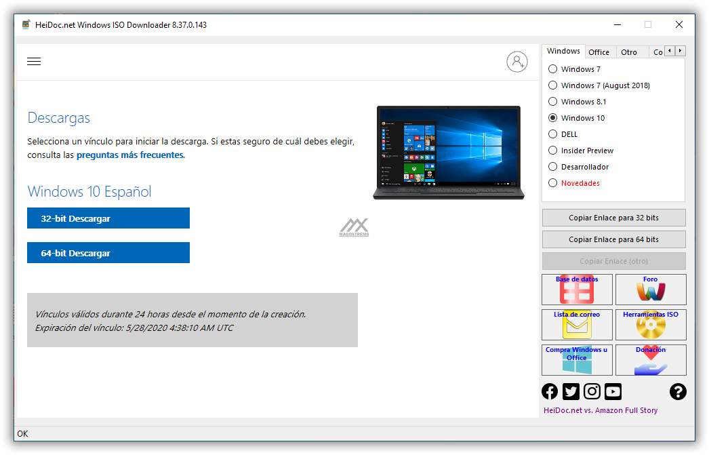Minimize the ISO Downloader window
Screen dimensions: 709x455
[x=617, y=24]
